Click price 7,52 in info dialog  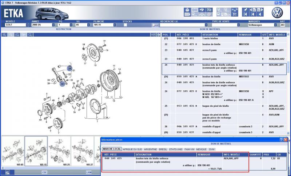click(x=273, y=159)
